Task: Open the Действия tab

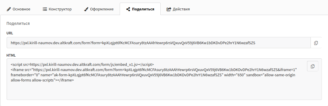Action: pyautogui.click(x=178, y=9)
